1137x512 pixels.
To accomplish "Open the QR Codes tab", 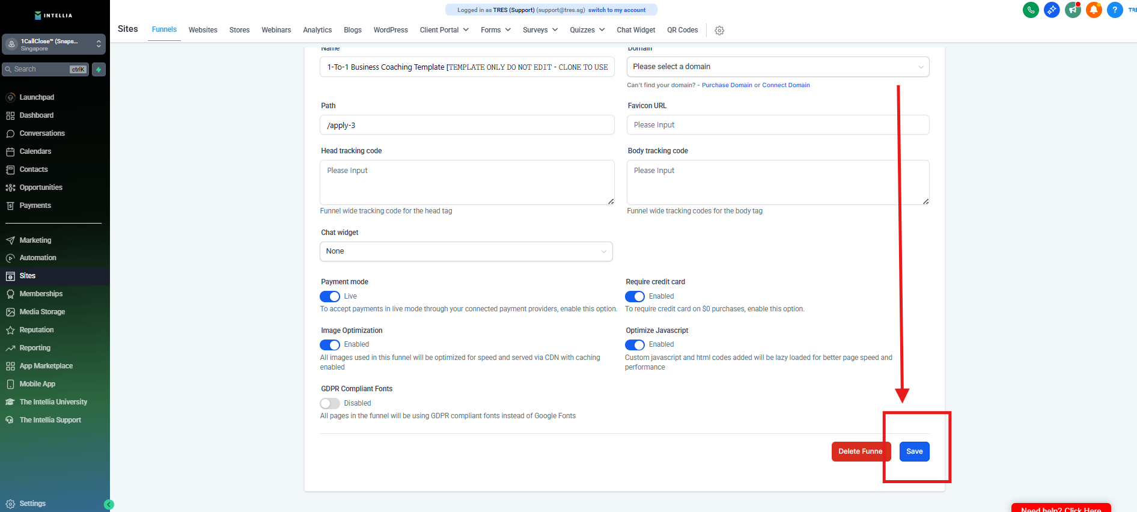I will coord(683,30).
